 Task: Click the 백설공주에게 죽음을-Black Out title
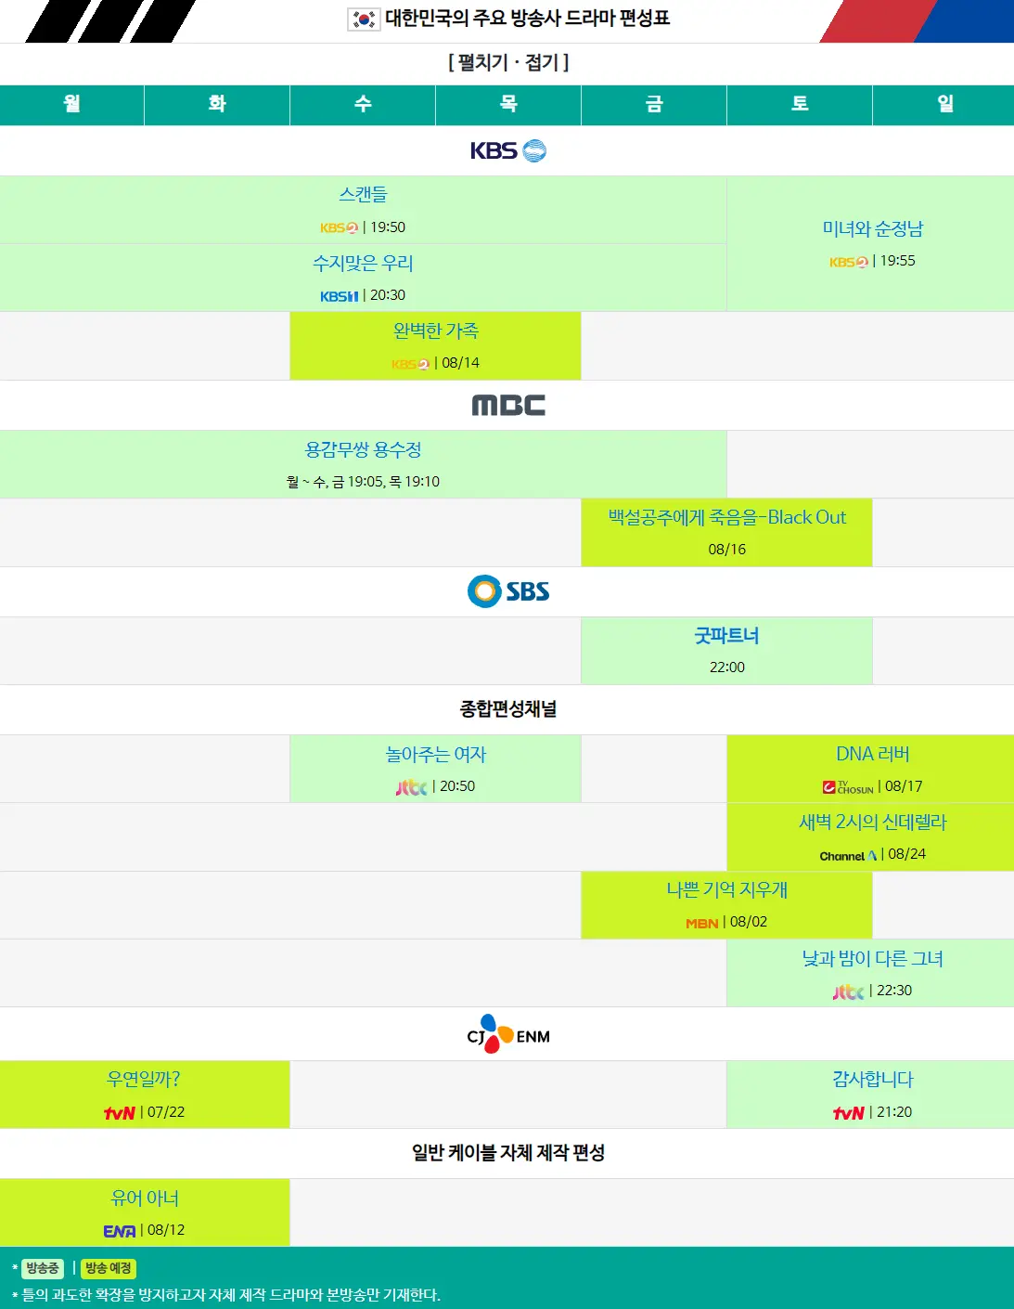coord(726,517)
